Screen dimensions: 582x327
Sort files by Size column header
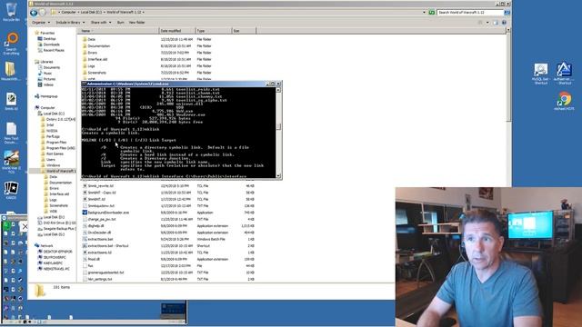click(x=244, y=31)
